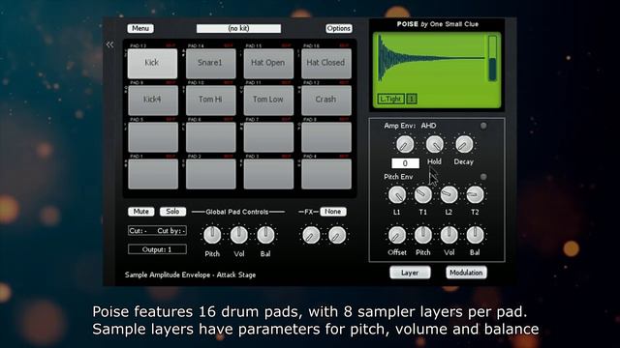Click the layer Bal knob
The width and height of the screenshot is (620, 348).
click(475, 235)
